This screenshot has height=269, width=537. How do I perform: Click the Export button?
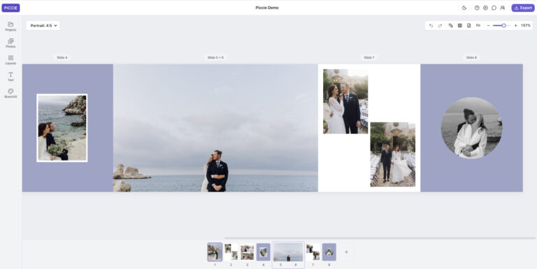523,8
